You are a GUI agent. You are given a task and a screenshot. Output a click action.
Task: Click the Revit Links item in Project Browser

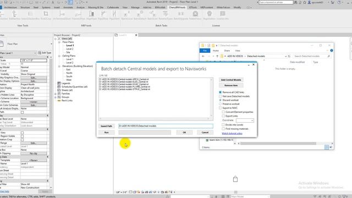(x=67, y=101)
